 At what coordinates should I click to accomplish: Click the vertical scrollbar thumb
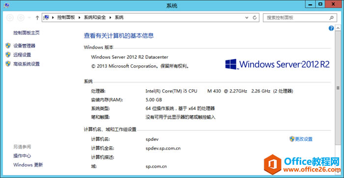(338, 88)
